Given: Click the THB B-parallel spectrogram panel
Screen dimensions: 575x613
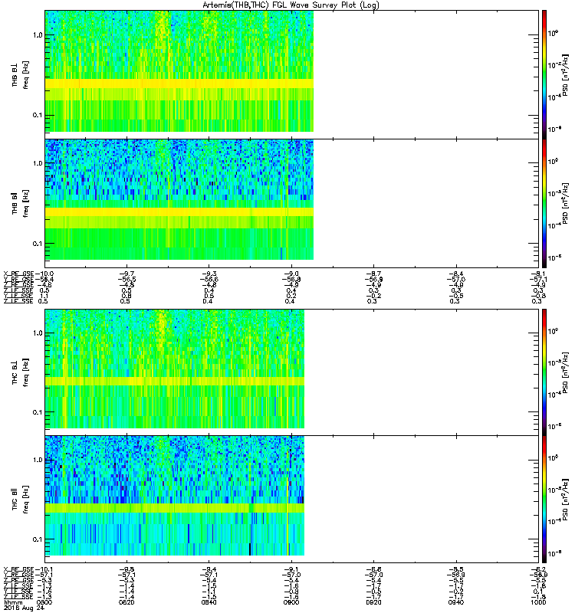Looking at the screenshot, I should click(x=292, y=203).
